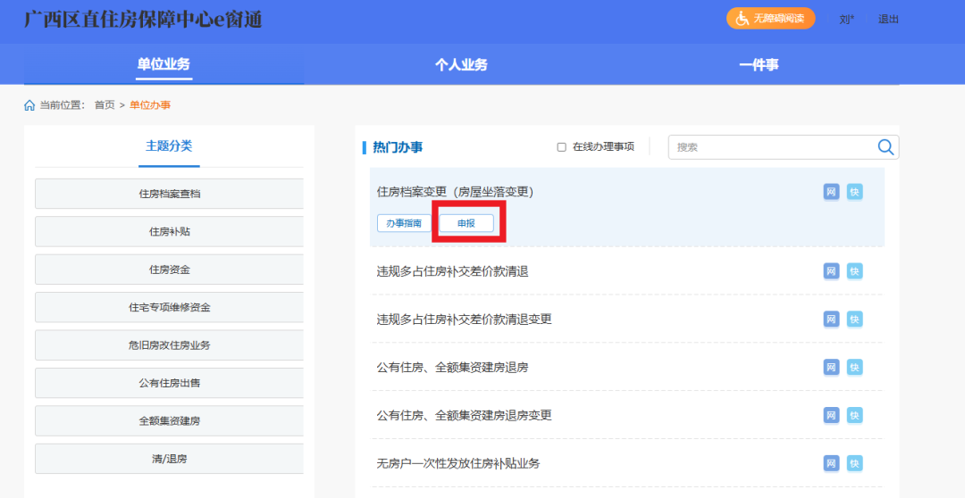The width and height of the screenshot is (965, 498).
Task: Click 快 icon beside 违规多占住房补交差价款清退变更
Action: coord(854,320)
